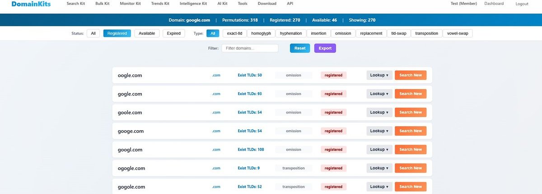Image resolution: width=542 pixels, height=194 pixels.
Task: Click the Reset button
Action: 300,48
